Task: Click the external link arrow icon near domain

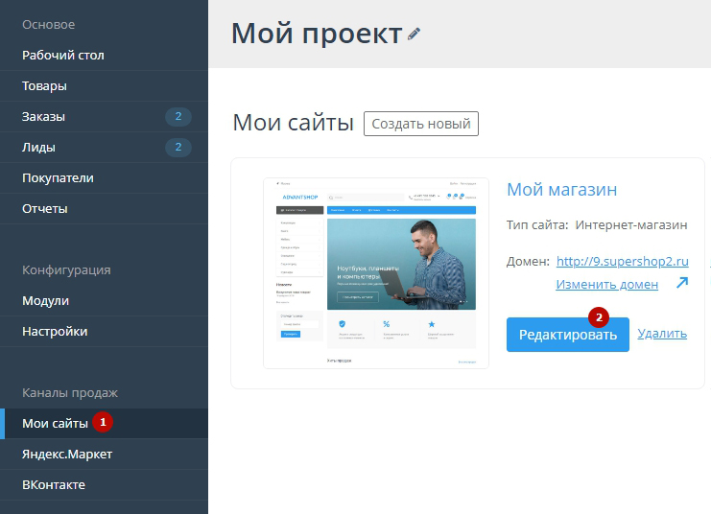Action: [681, 283]
